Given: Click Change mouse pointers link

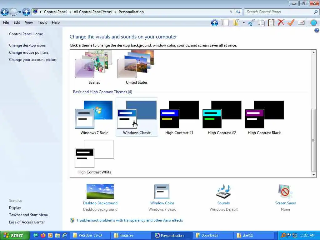Looking at the screenshot, I should (29, 52).
